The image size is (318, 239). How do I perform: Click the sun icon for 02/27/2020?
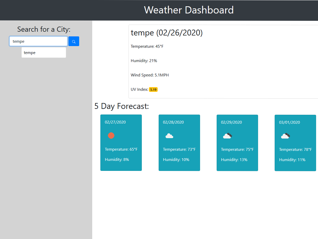pos(111,136)
